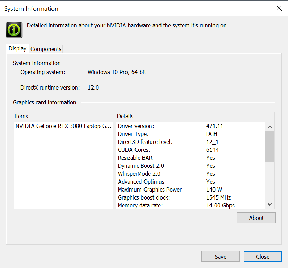Screen dimensions: 288x268
Task: Click the Close button
Action: point(263,257)
